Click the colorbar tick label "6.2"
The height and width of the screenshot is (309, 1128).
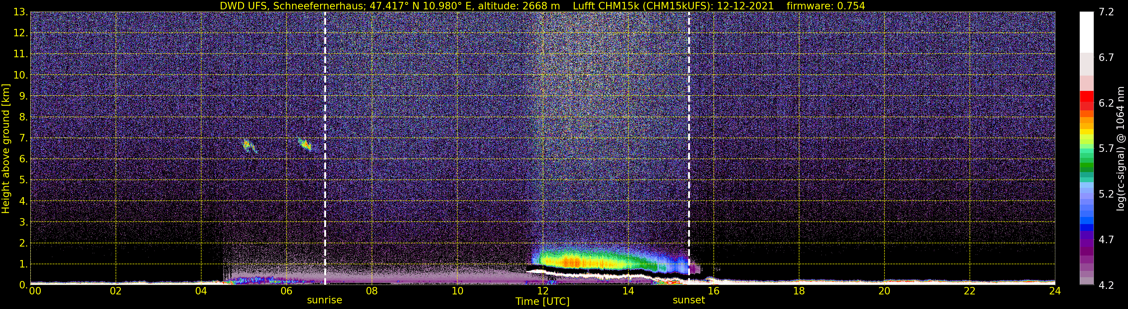pyautogui.click(x=1106, y=103)
